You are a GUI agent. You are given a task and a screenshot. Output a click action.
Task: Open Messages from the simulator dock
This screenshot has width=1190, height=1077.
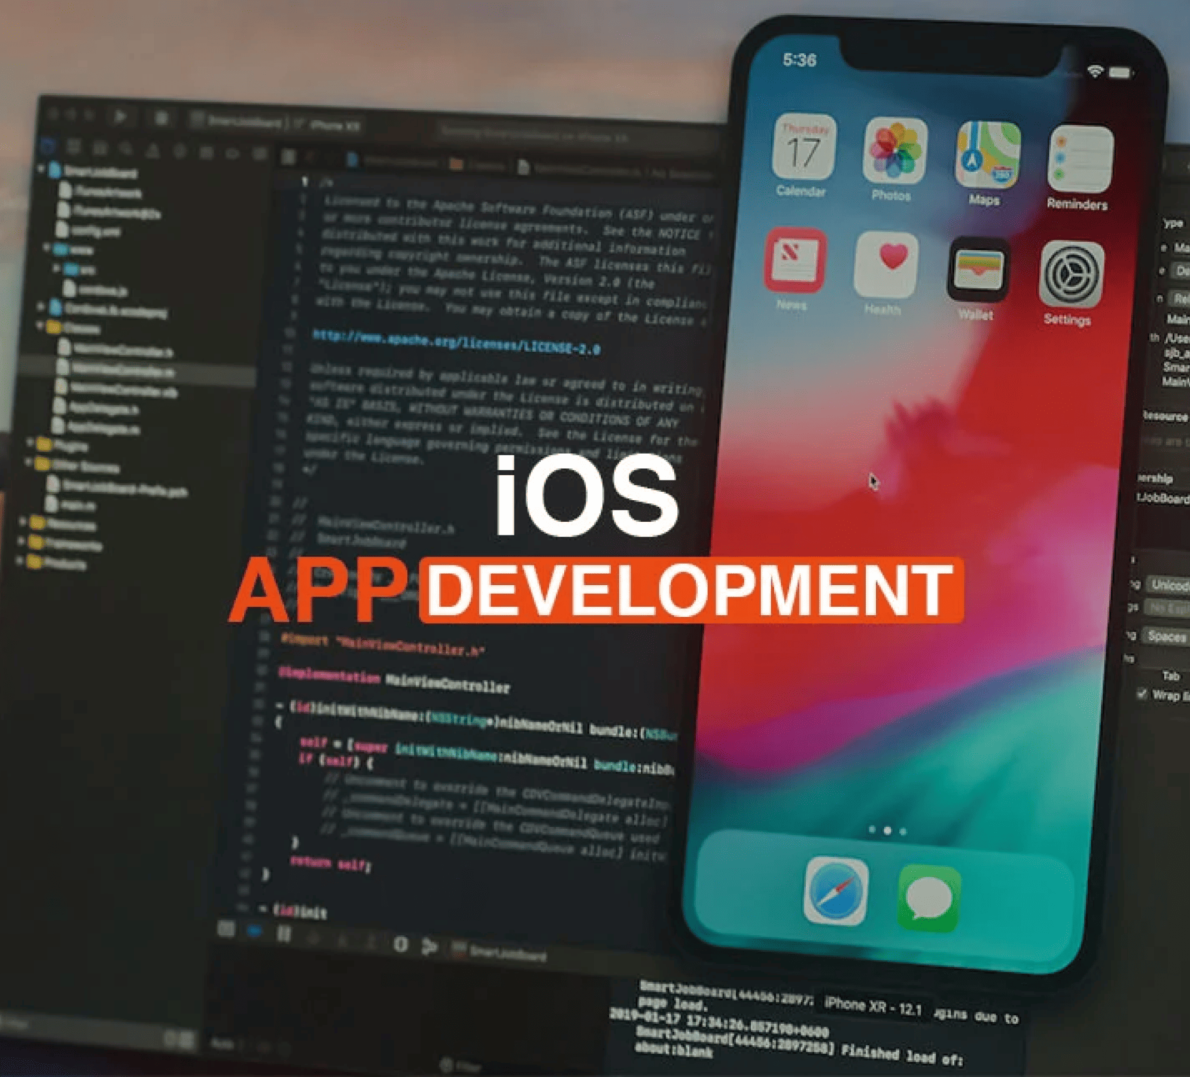tap(929, 898)
